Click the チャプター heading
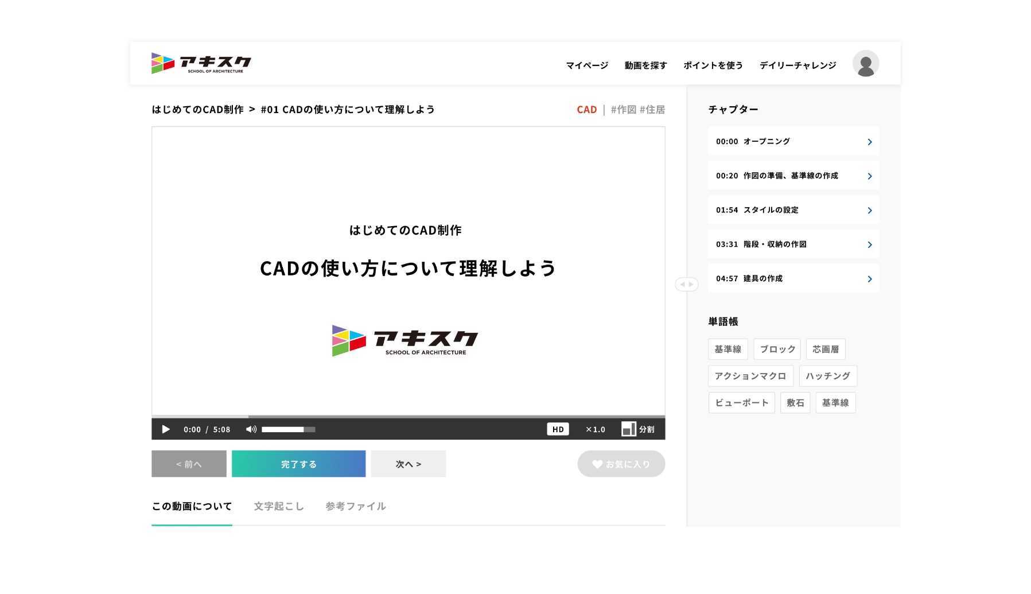 coord(733,110)
